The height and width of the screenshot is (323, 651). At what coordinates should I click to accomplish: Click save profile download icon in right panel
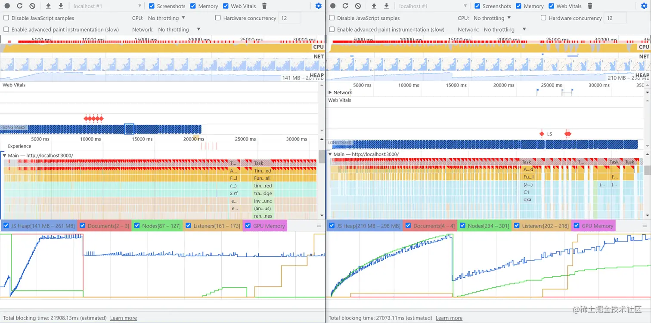pos(386,6)
